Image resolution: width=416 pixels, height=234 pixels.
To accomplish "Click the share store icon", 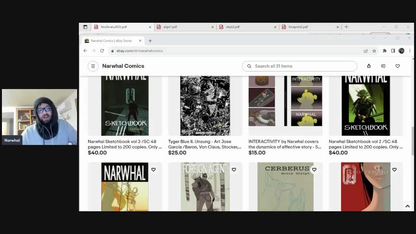I will [369, 66].
